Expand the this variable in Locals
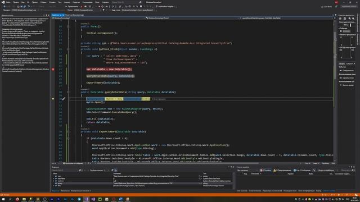 pos(54,186)
